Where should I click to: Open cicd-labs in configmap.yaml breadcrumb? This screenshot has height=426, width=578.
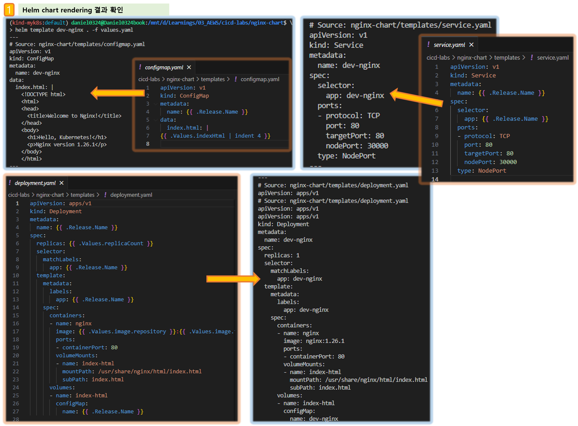pyautogui.click(x=149, y=79)
